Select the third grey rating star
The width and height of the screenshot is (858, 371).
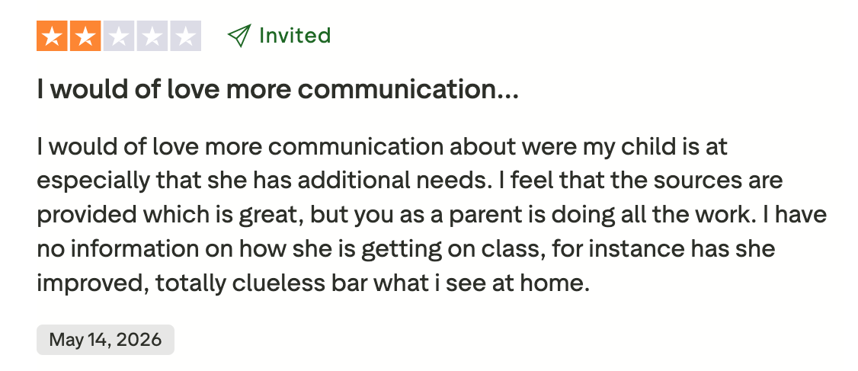coord(119,36)
